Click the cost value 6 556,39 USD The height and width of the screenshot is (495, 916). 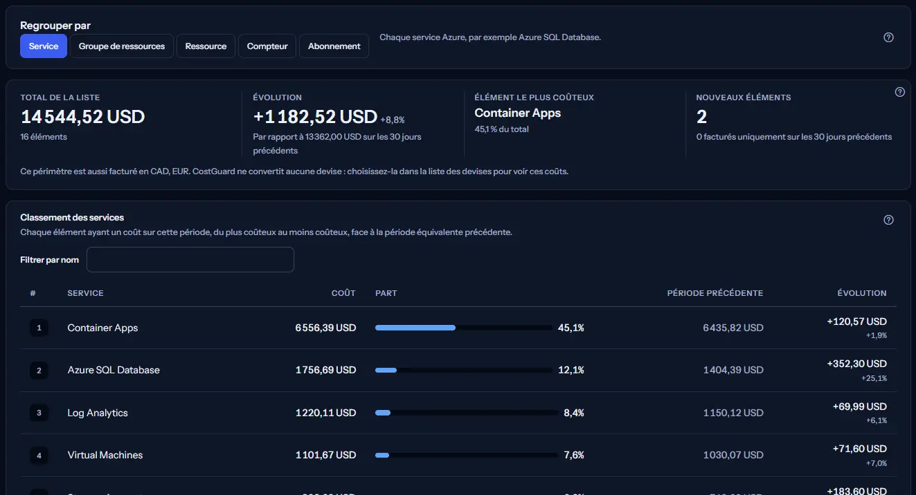coord(325,328)
